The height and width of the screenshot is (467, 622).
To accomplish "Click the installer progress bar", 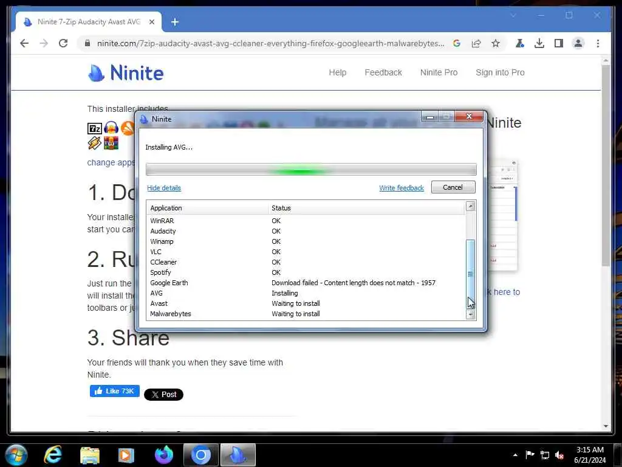I will [x=311, y=170].
